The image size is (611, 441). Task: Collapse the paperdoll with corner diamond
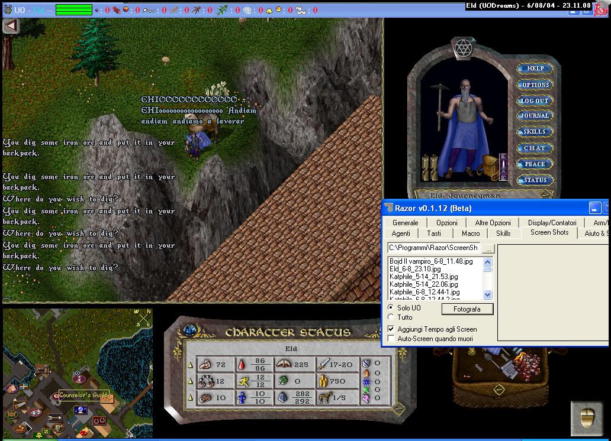click(x=545, y=193)
